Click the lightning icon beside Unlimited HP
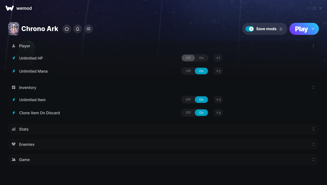This screenshot has width=327, height=185. click(x=14, y=58)
